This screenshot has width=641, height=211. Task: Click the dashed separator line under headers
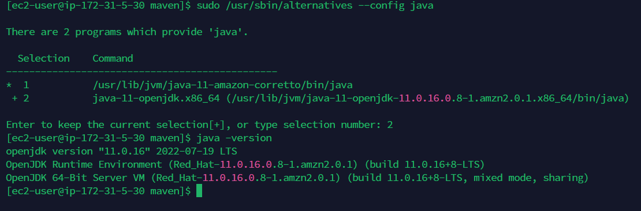(x=142, y=72)
